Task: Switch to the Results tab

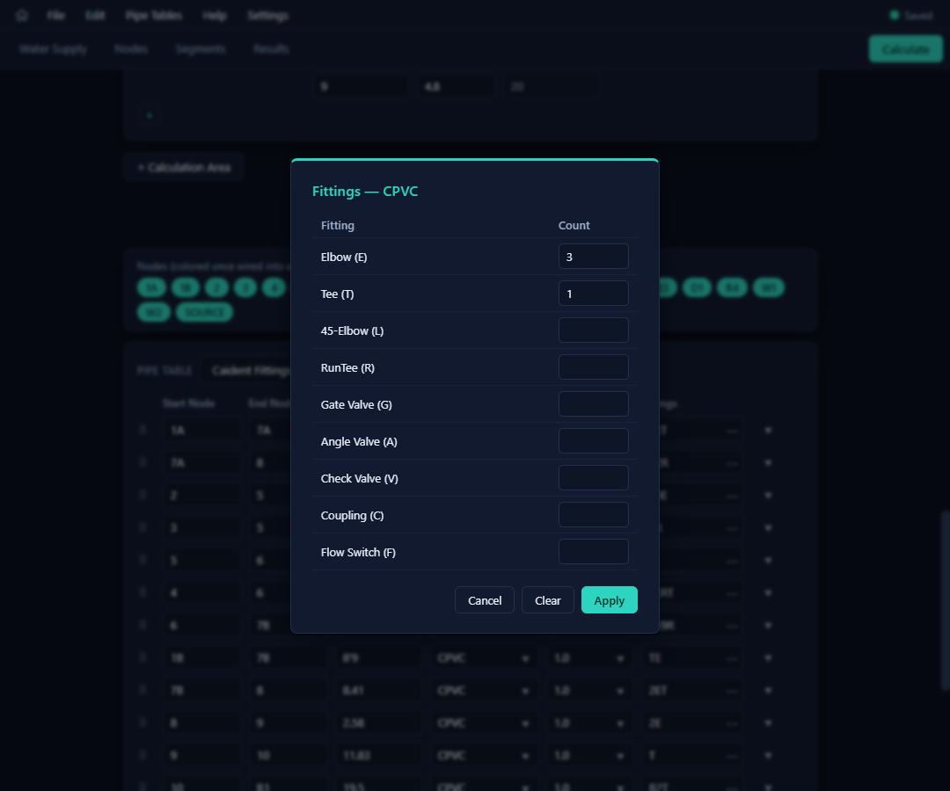Action: [271, 48]
